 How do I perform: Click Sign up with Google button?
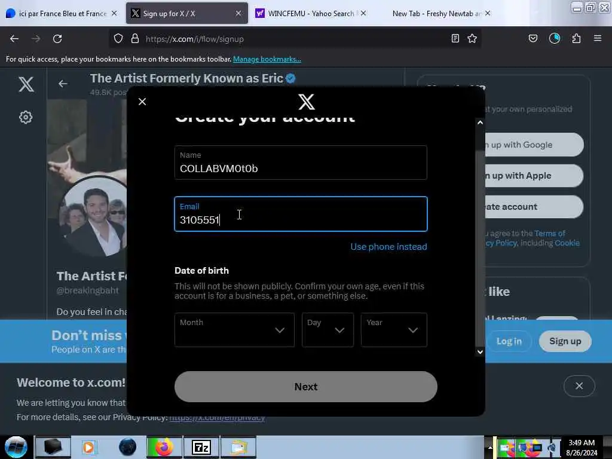tap(534, 145)
